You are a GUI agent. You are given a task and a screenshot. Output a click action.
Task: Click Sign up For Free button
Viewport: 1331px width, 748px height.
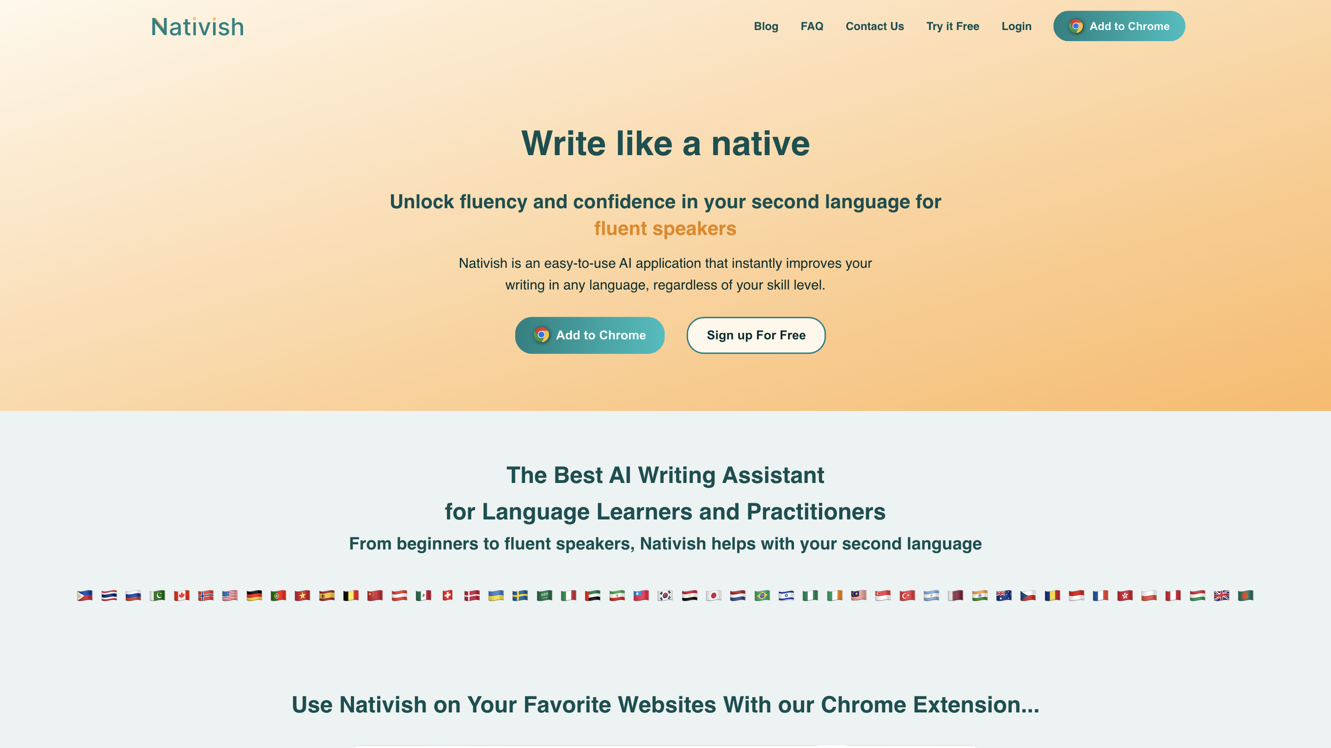click(756, 335)
